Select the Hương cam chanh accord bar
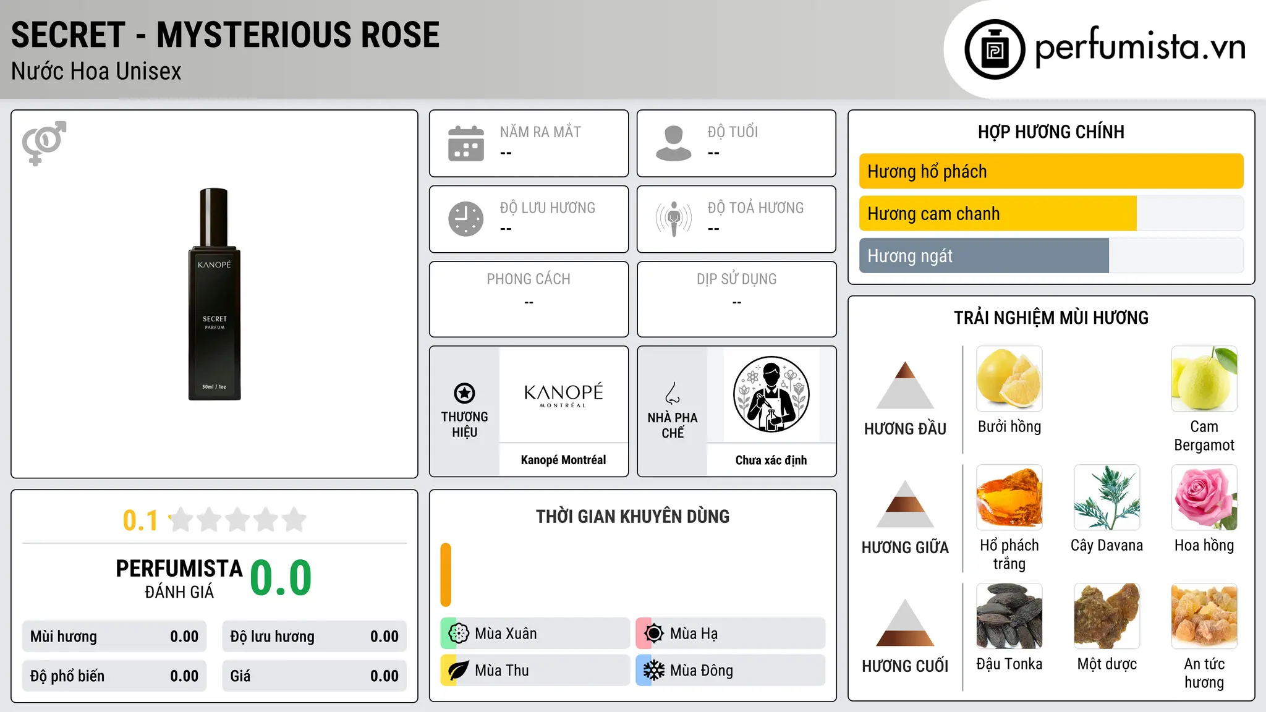 (1051, 213)
